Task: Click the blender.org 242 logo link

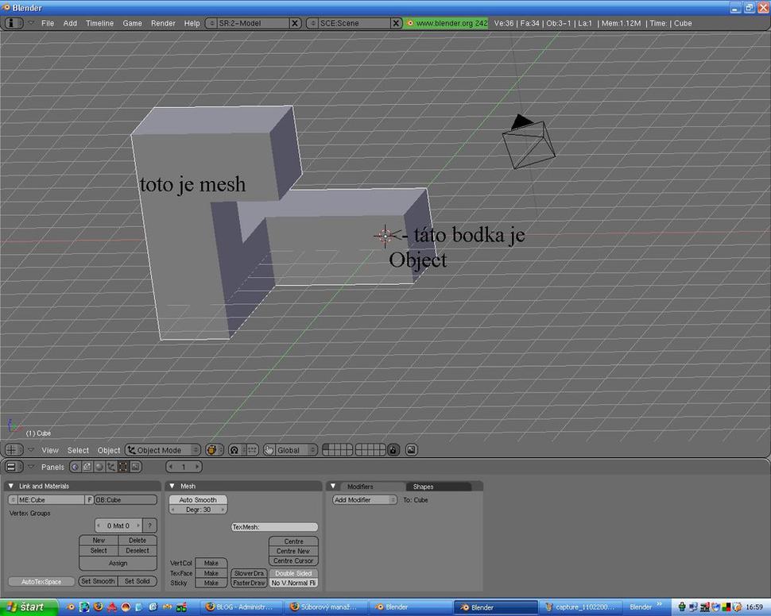Action: click(446, 23)
